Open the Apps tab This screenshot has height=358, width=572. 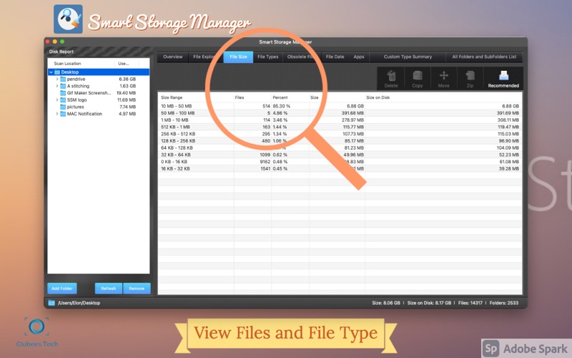click(359, 57)
